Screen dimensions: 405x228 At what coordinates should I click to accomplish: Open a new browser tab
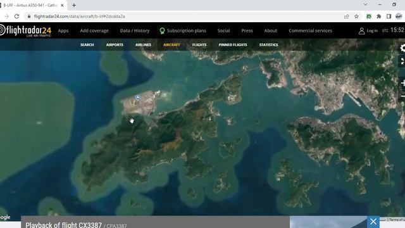pyautogui.click(x=74, y=5)
